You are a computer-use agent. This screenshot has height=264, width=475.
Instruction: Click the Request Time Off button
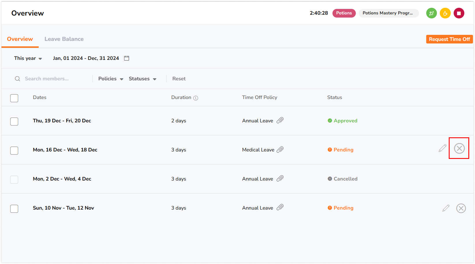[449, 39]
